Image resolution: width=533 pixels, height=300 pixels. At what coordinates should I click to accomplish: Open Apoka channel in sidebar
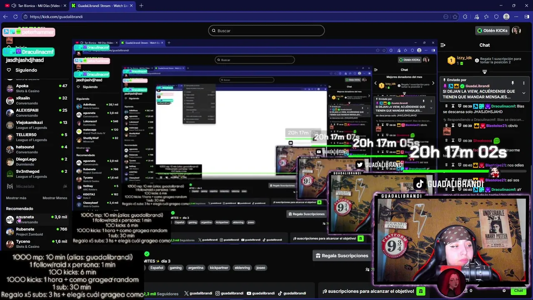coord(37,88)
